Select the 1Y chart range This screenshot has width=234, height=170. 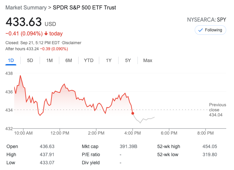coord(109,60)
